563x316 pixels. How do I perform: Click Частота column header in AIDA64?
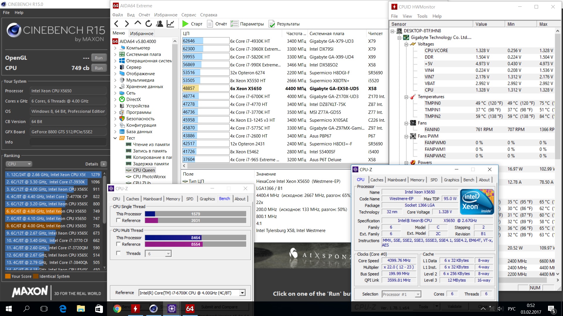pos(296,33)
